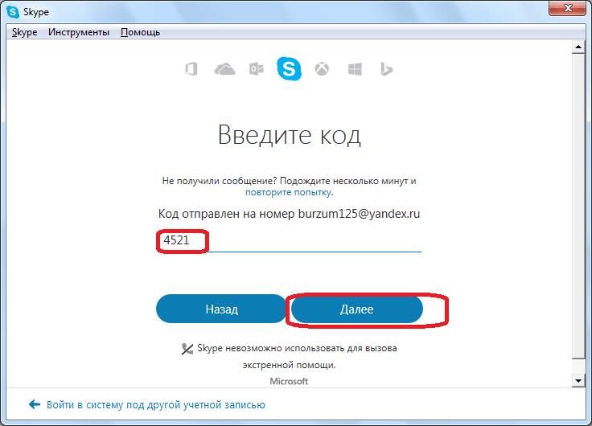Screen dimensions: 592x426
Task: Click the Outlook icon in the services row
Action: 257,69
